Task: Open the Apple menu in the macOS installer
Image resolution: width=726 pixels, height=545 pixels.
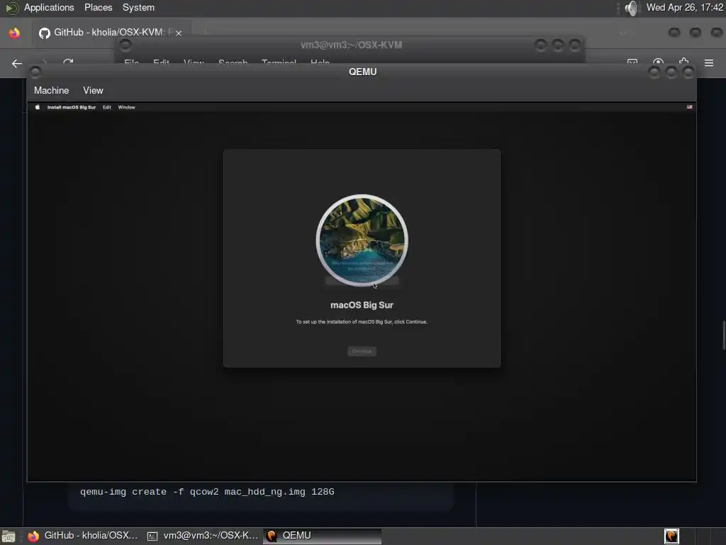Action: pos(38,107)
